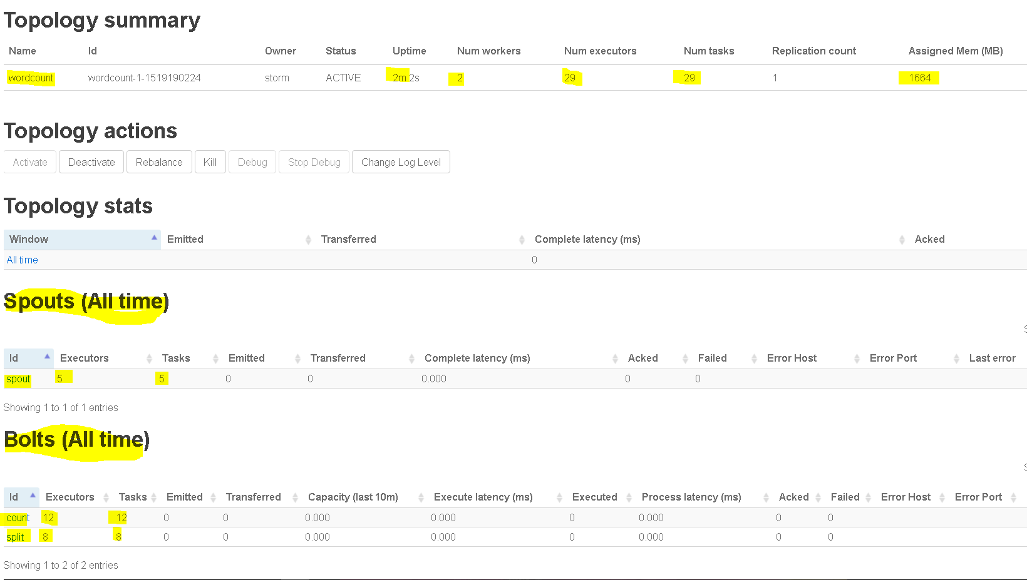
Task: Click the Deactivate topology button
Action: pos(91,162)
